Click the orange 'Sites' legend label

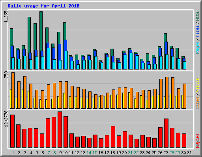point(198,103)
